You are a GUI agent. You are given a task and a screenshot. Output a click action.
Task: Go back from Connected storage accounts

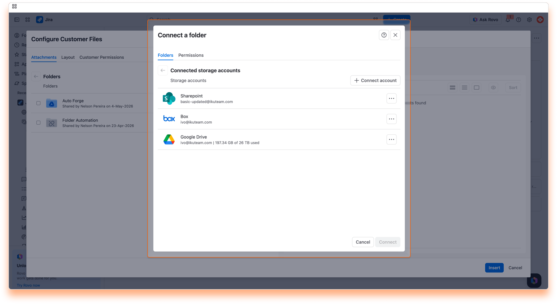click(x=163, y=70)
